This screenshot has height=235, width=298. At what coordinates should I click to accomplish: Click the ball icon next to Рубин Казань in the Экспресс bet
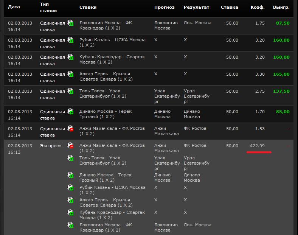click(70, 187)
